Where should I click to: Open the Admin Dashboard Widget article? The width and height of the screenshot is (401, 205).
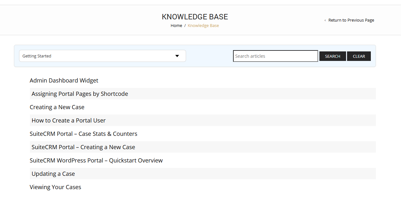[64, 81]
